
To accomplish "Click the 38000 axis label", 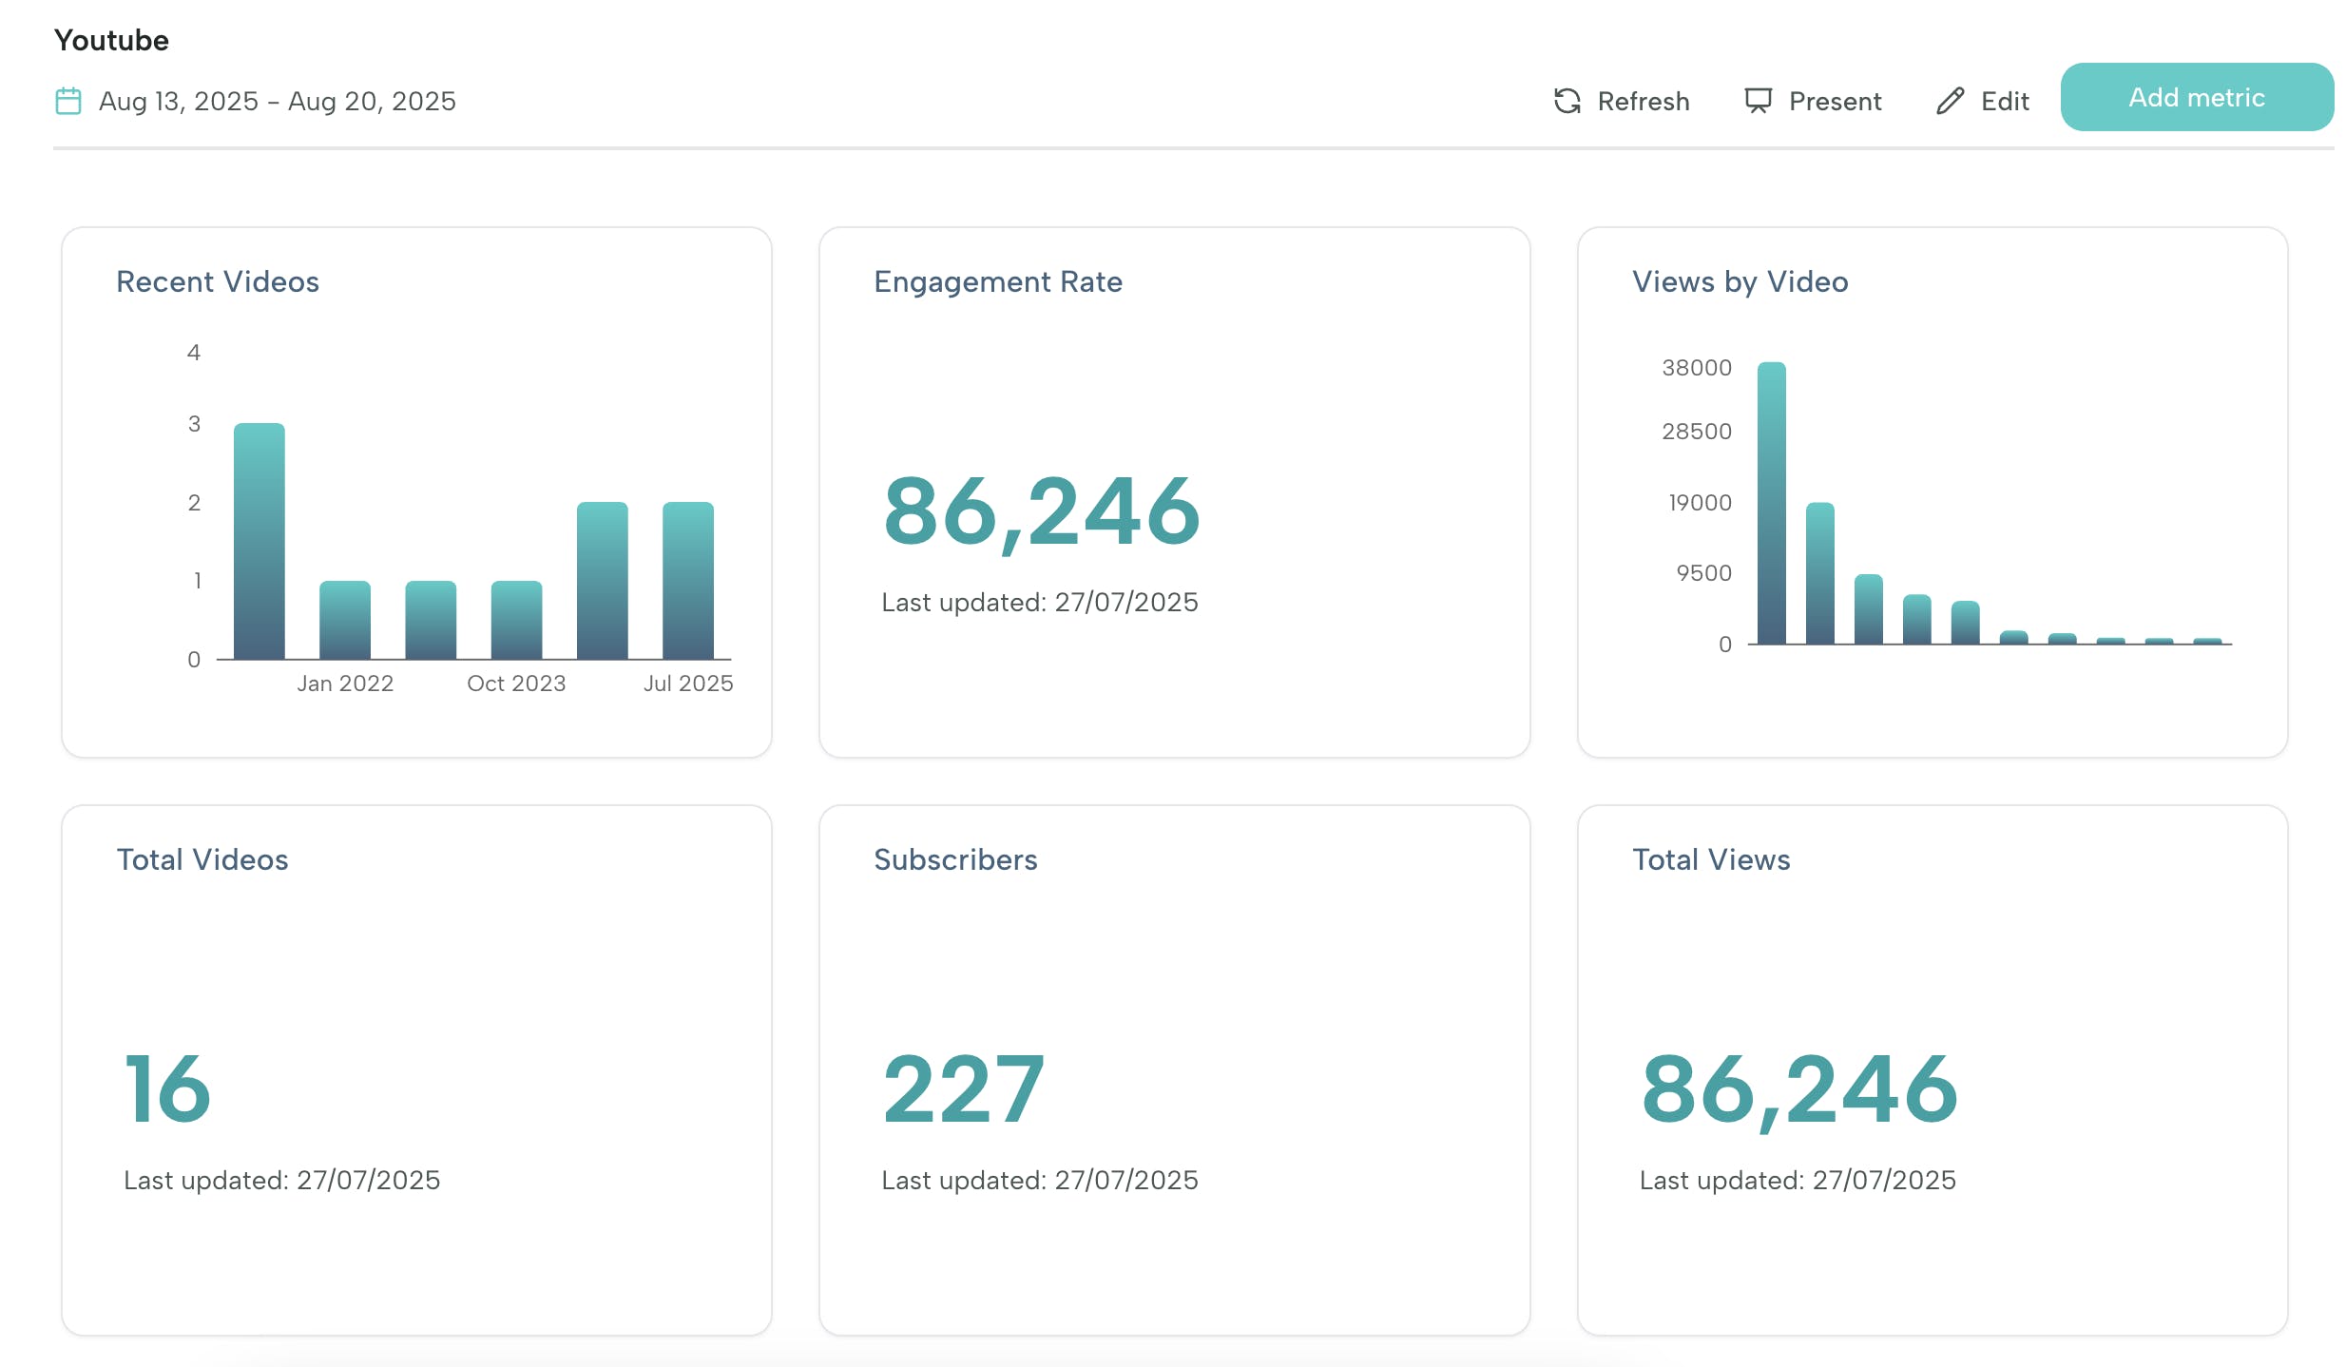I will tap(1697, 368).
